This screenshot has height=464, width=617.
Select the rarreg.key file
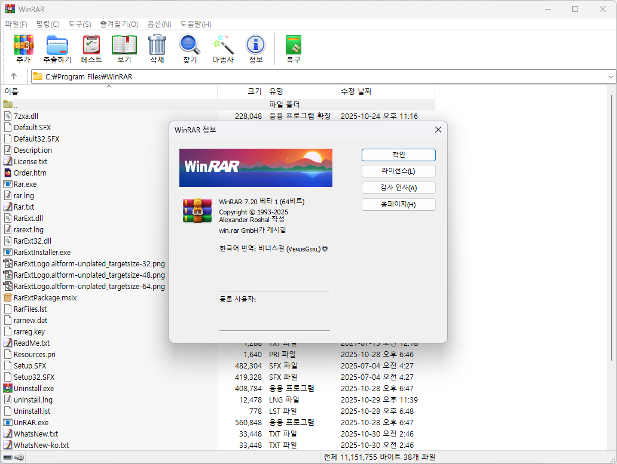[29, 332]
